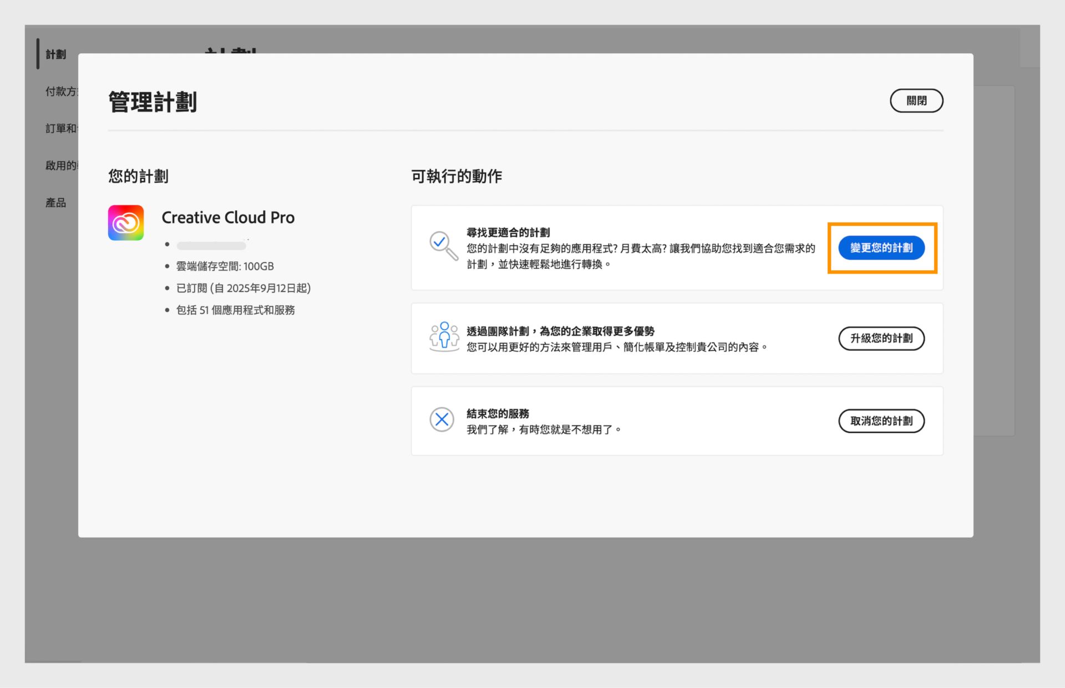Image resolution: width=1065 pixels, height=688 pixels.
Task: Click the Creative Cloud Pro plan name text
Action: tap(228, 217)
